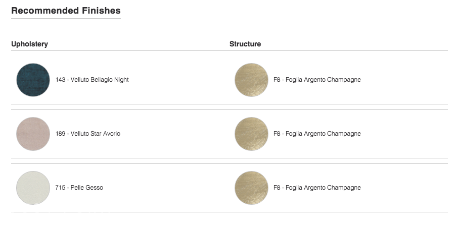Screen dimensions: 460x226
Task: Open the 189 - Velluto Star Avorio label
Action: point(88,134)
